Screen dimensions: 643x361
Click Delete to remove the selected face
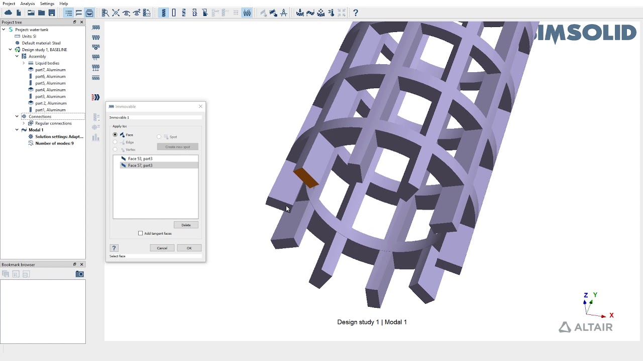186,225
